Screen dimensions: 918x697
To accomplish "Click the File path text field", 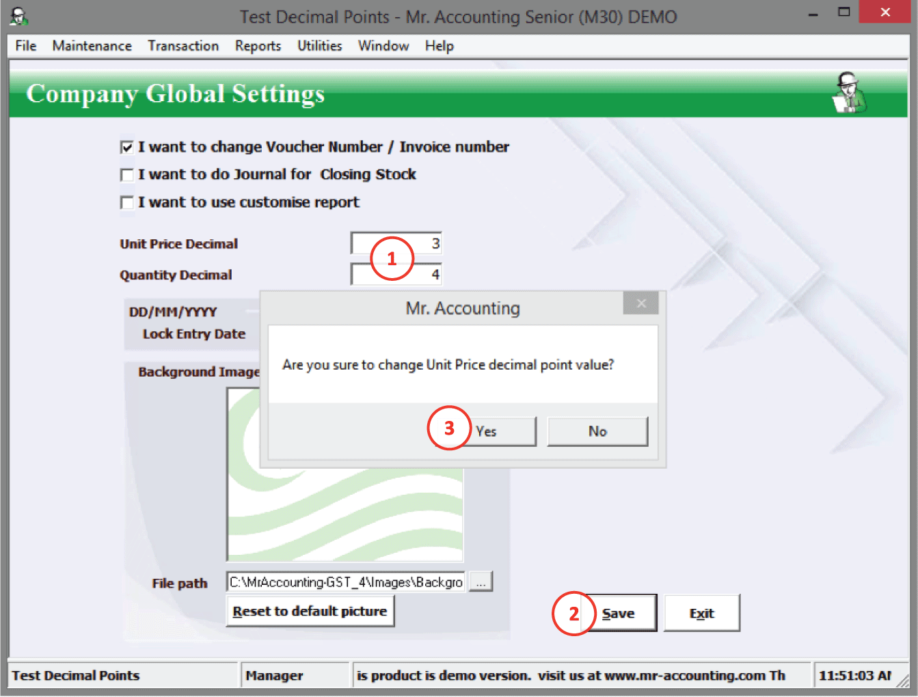I will click(346, 582).
